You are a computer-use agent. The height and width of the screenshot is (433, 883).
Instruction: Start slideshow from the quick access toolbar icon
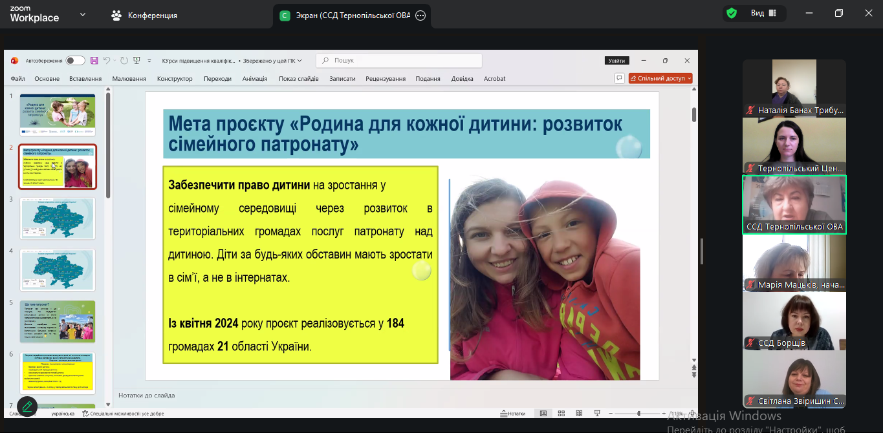[x=136, y=61]
